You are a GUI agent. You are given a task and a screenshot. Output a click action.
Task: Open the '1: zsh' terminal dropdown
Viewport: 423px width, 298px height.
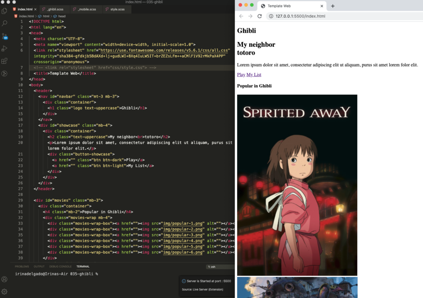coord(220,267)
